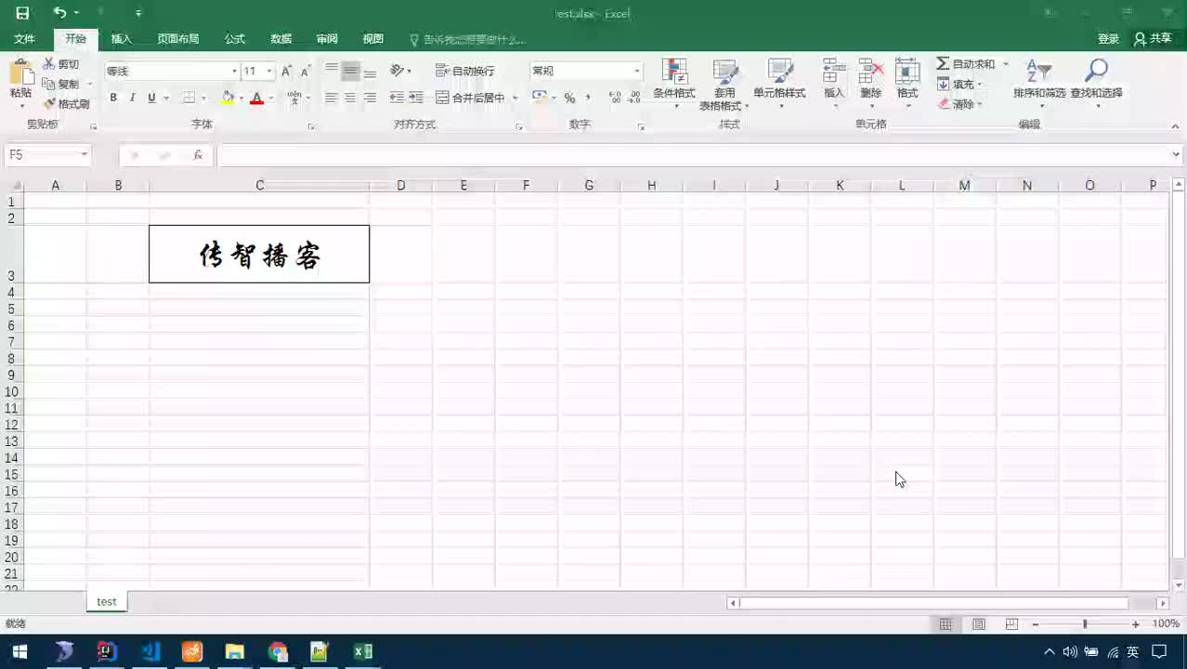This screenshot has width=1187, height=669.
Task: Click the Share (共享) button
Action: [1154, 39]
